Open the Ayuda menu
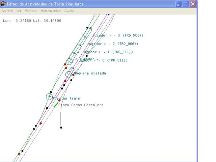 (69, 11)
